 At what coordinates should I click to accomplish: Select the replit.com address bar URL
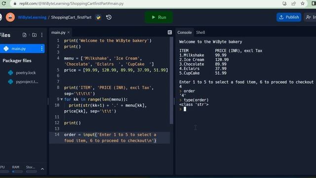pos(71,3)
